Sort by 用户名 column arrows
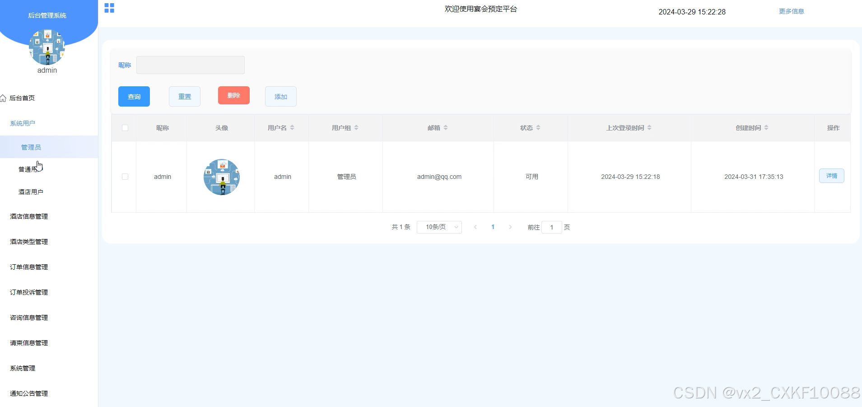The image size is (862, 407). [x=292, y=128]
